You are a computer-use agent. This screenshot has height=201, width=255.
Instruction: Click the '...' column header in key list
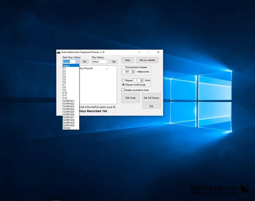tap(107, 69)
